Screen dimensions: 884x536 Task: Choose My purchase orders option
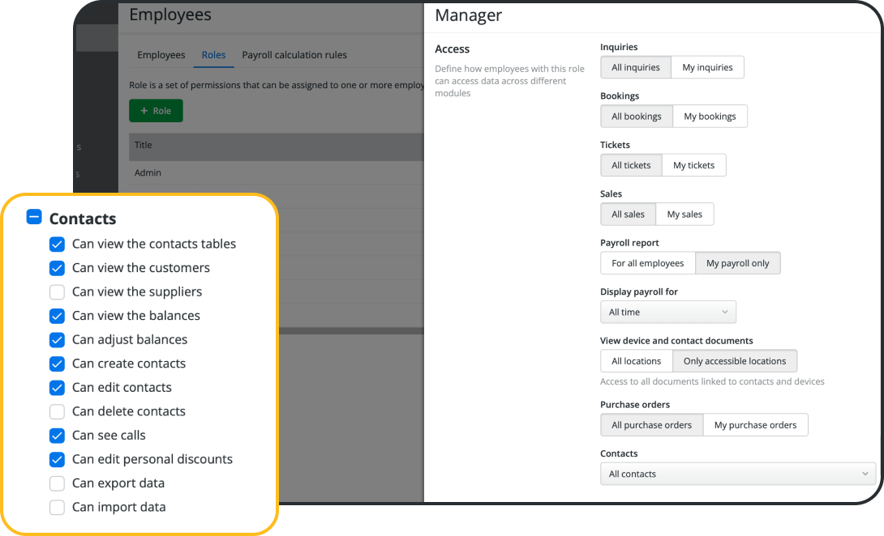point(756,425)
